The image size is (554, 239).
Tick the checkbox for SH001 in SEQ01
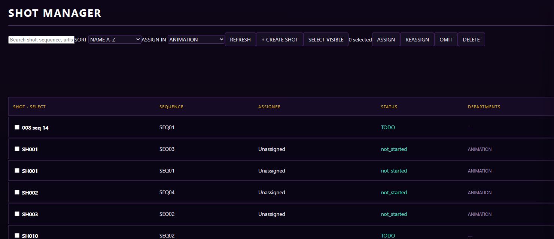coord(17,170)
